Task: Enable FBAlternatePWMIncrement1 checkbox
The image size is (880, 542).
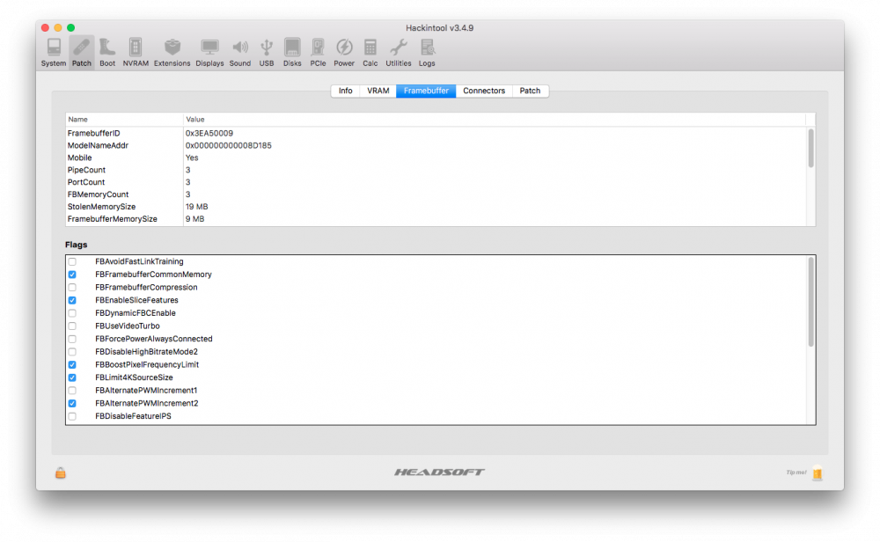Action: click(x=72, y=391)
